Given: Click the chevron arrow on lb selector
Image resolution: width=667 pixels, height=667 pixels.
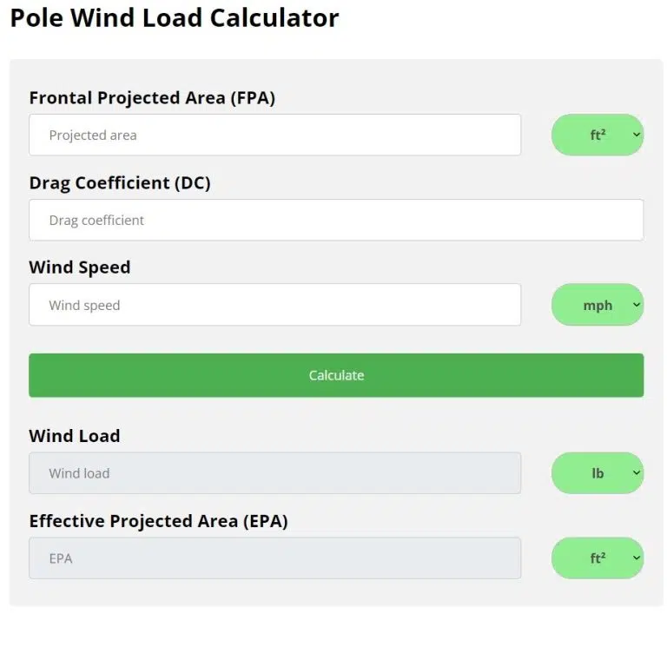Looking at the screenshot, I should 637,473.
